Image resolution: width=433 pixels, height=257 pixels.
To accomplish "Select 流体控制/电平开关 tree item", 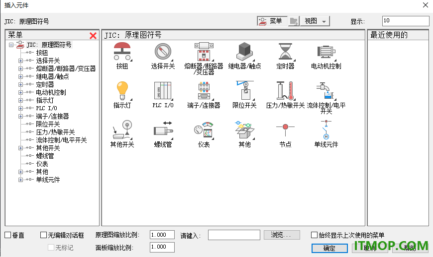I will pyautogui.click(x=61, y=140).
